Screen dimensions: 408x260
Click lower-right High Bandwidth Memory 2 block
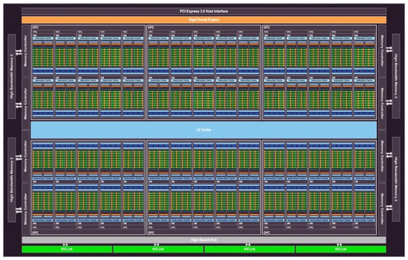pyautogui.click(x=396, y=179)
